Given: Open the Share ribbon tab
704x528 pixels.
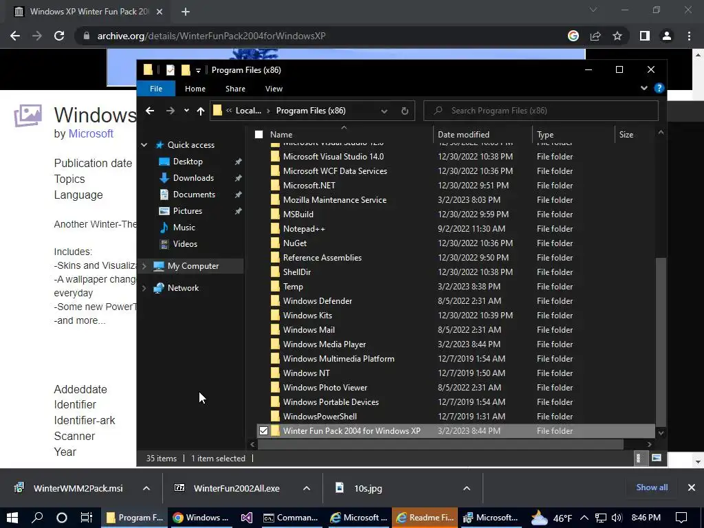Looking at the screenshot, I should tap(235, 89).
